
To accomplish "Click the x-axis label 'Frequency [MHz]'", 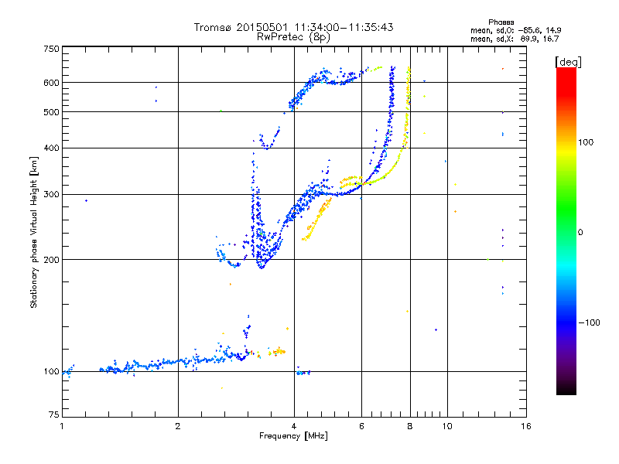I will pyautogui.click(x=293, y=436).
